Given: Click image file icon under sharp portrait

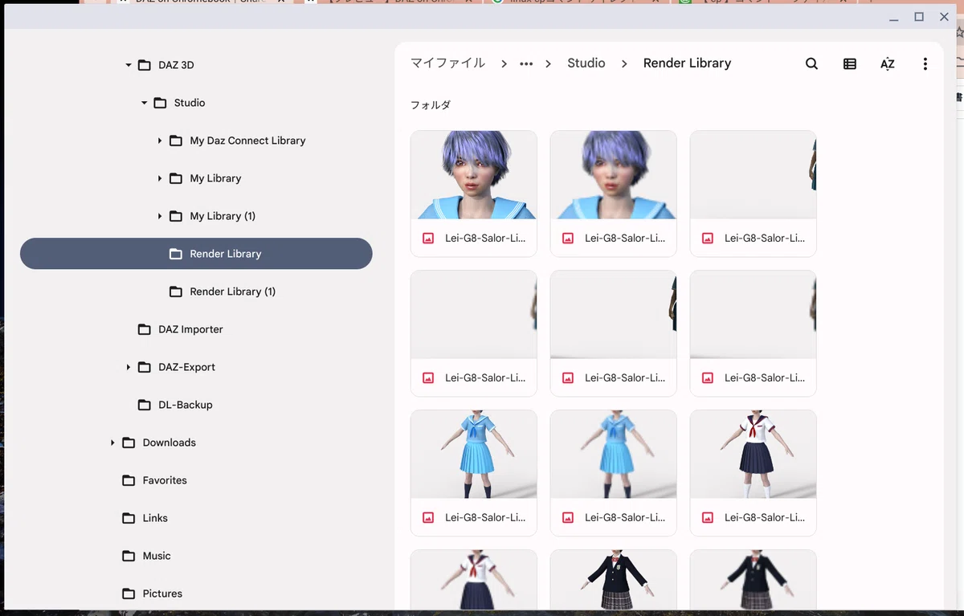Looking at the screenshot, I should [428, 239].
